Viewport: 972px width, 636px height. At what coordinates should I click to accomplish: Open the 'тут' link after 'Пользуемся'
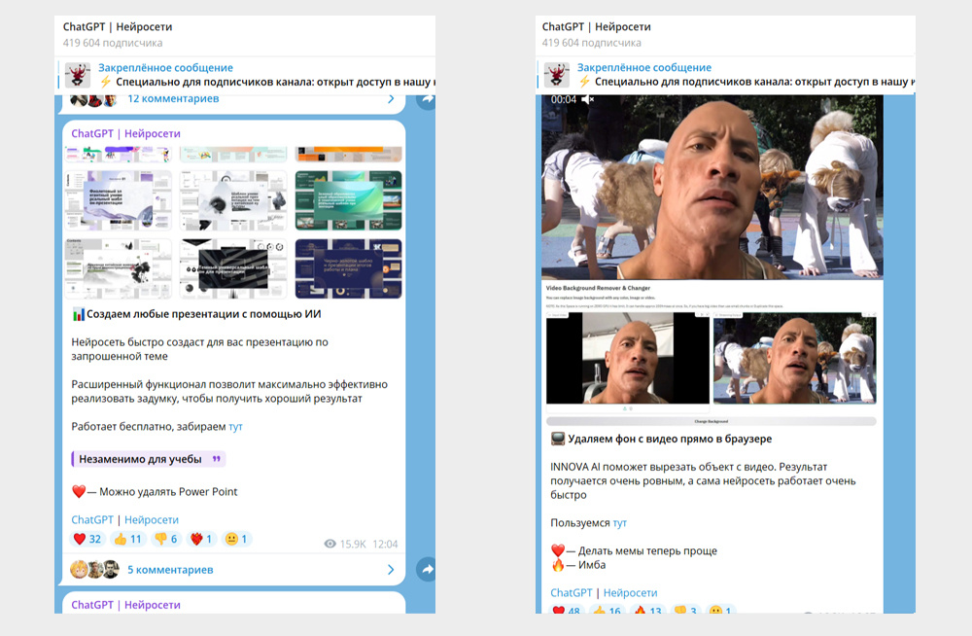620,523
